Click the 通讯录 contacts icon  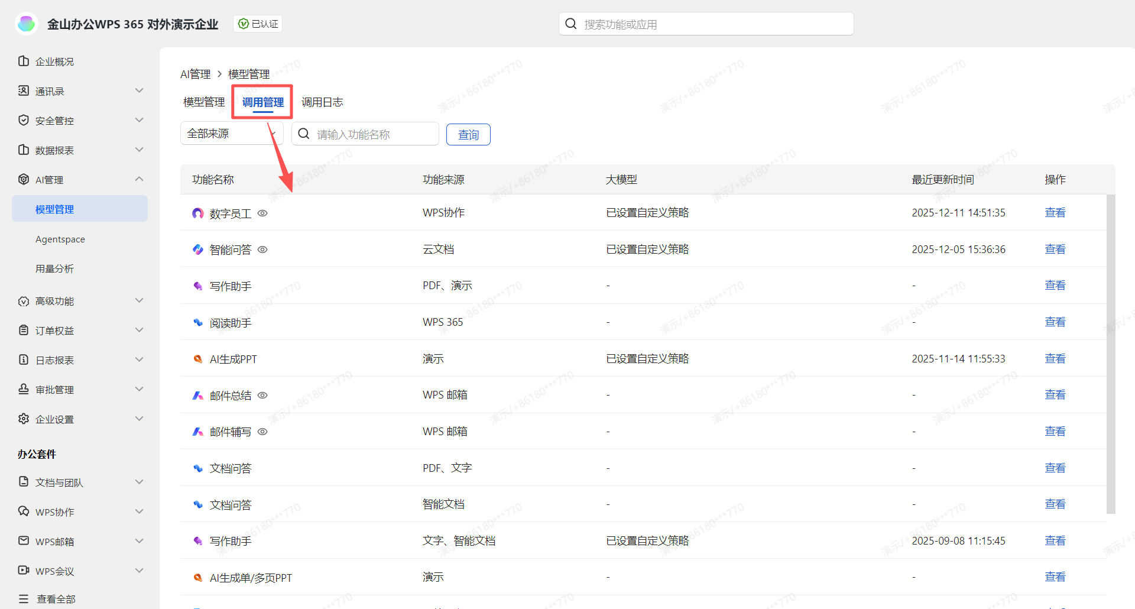point(24,90)
